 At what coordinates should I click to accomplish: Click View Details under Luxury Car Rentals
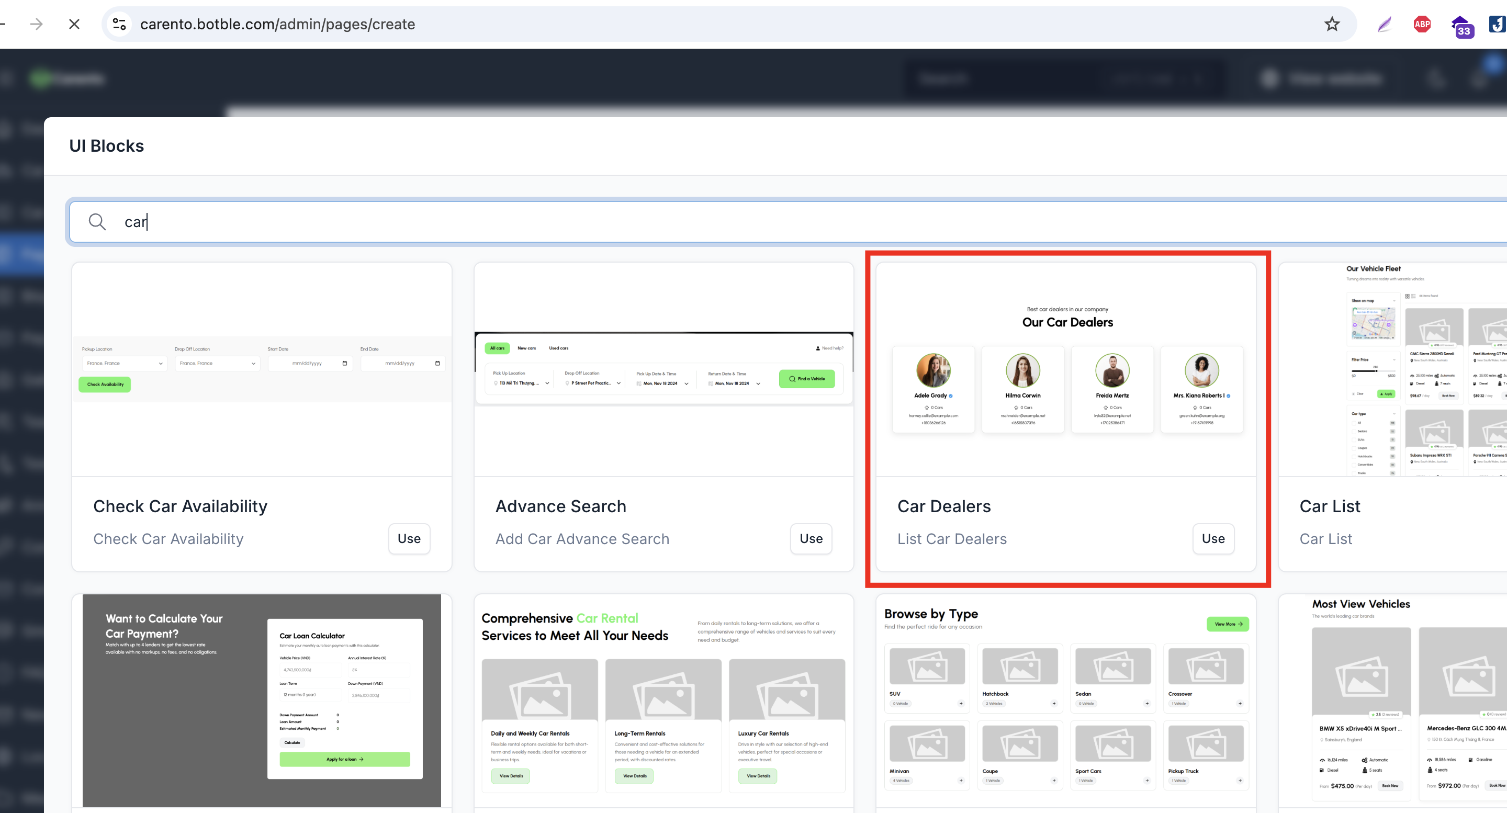pyautogui.click(x=758, y=776)
